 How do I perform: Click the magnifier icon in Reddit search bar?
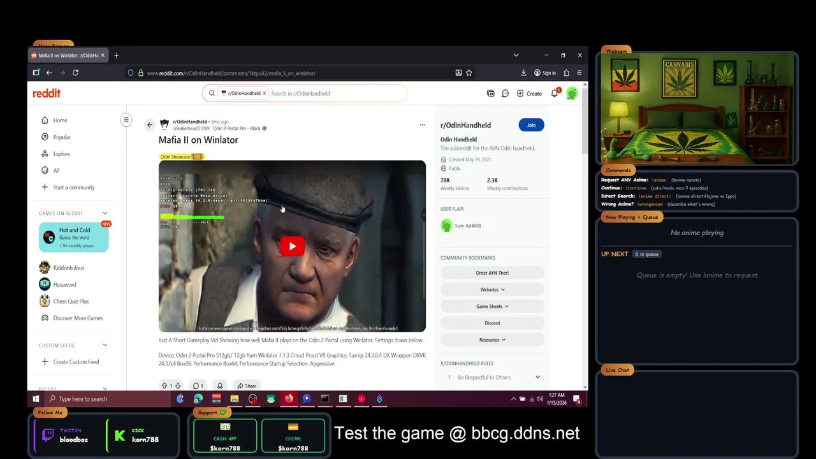[x=212, y=93]
